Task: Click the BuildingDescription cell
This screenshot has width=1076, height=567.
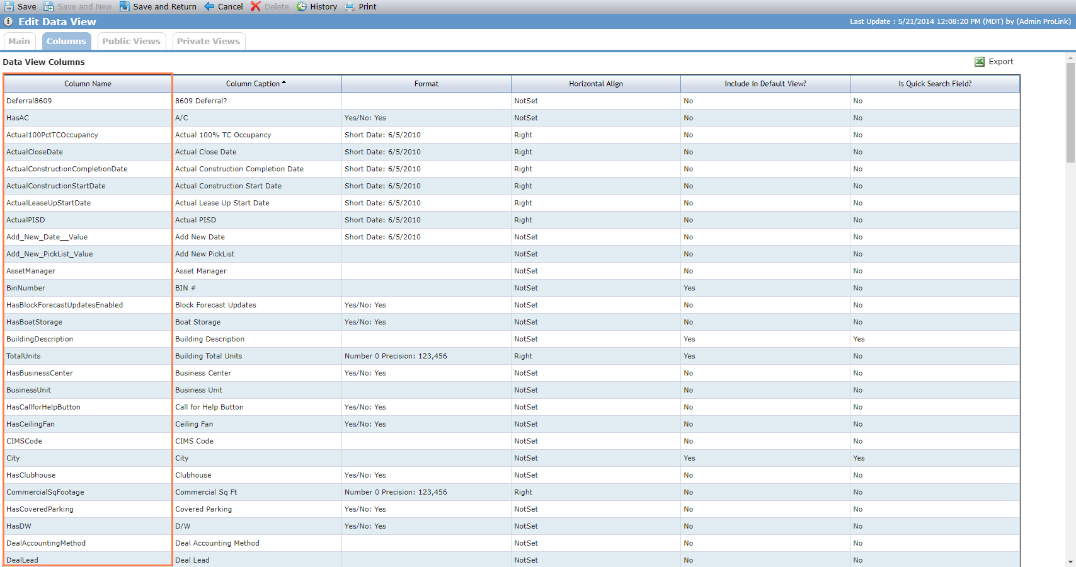Action: [x=88, y=339]
